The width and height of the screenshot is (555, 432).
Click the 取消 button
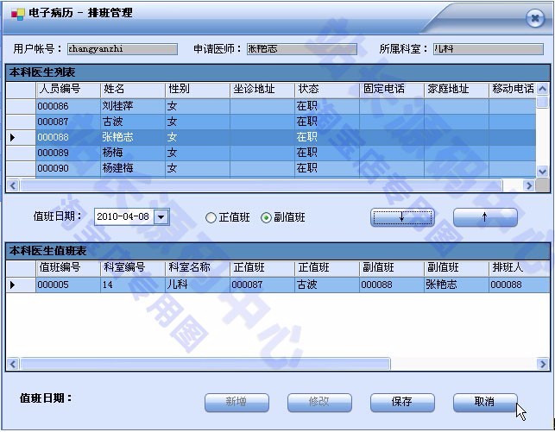[x=484, y=402]
